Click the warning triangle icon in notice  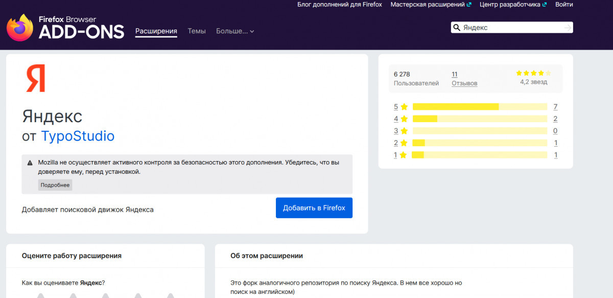pyautogui.click(x=30, y=163)
